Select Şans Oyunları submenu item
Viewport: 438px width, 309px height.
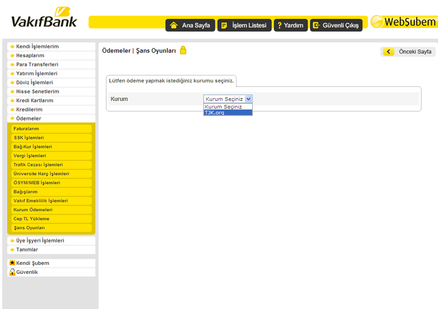click(x=51, y=228)
